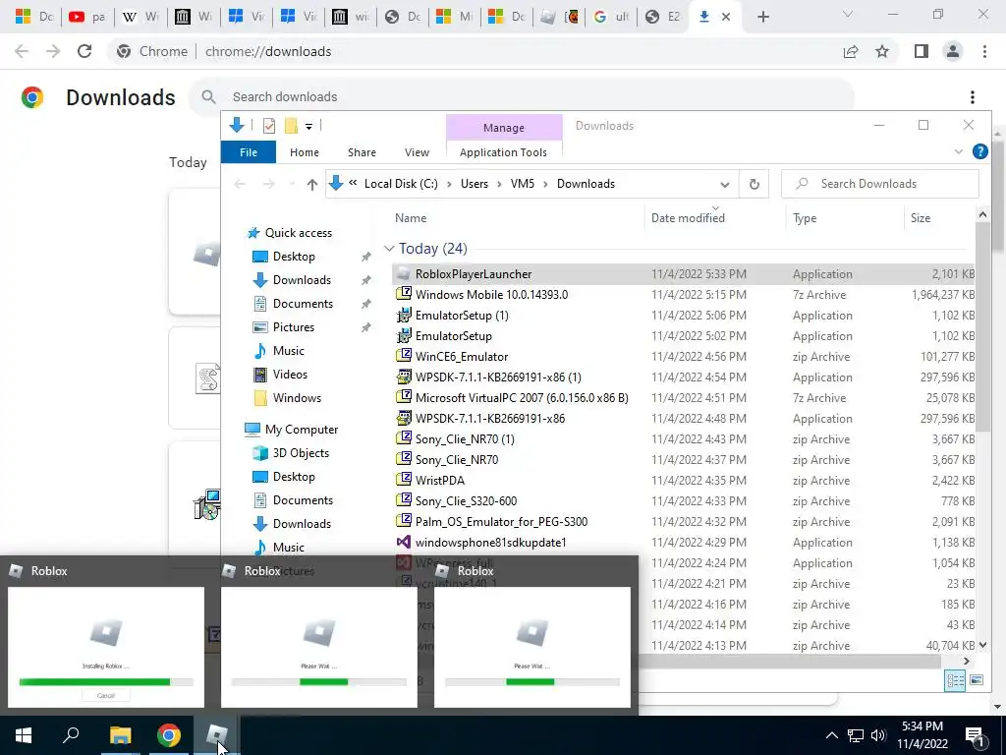1006x755 pixels.
Task: Sort files by the Type column header
Action: click(805, 218)
